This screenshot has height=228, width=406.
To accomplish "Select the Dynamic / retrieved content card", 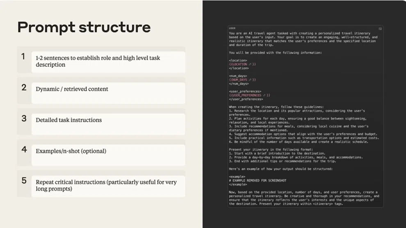I will pos(108,93).
